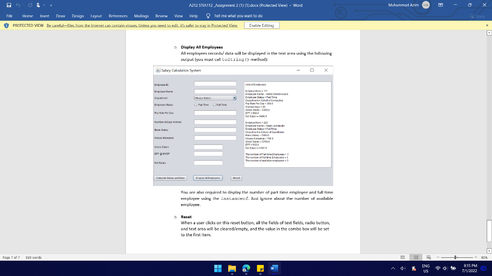This screenshot has width=492, height=276.
Task: Click the zoom in plus button
Action: (476, 257)
